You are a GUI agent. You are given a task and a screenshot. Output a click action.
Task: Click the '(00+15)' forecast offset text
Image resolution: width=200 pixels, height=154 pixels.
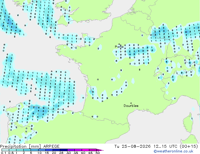pos(189,146)
